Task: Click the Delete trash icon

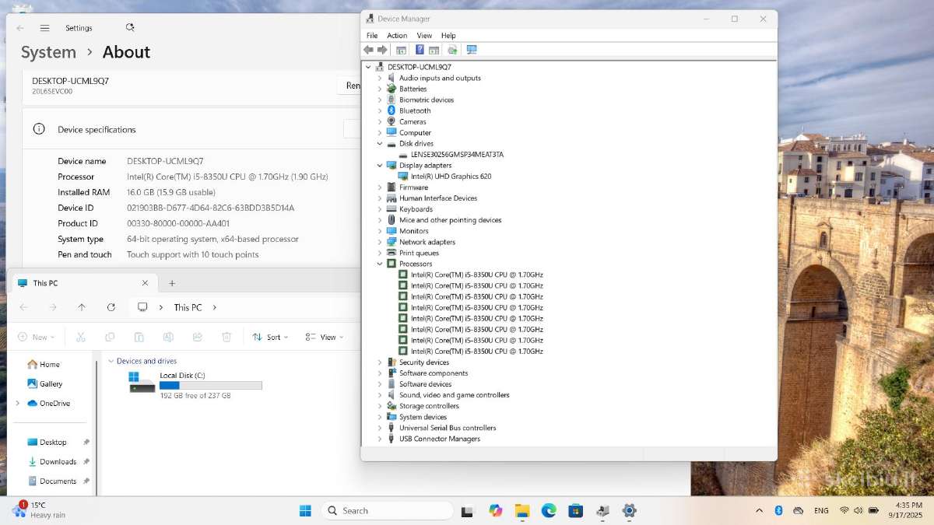Action: pyautogui.click(x=226, y=337)
